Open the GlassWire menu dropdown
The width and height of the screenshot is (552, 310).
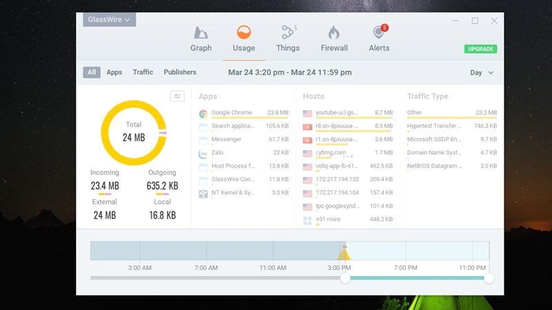tap(109, 20)
